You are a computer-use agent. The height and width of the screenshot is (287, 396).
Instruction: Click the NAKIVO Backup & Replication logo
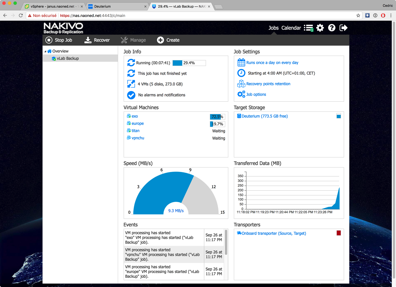(x=63, y=28)
